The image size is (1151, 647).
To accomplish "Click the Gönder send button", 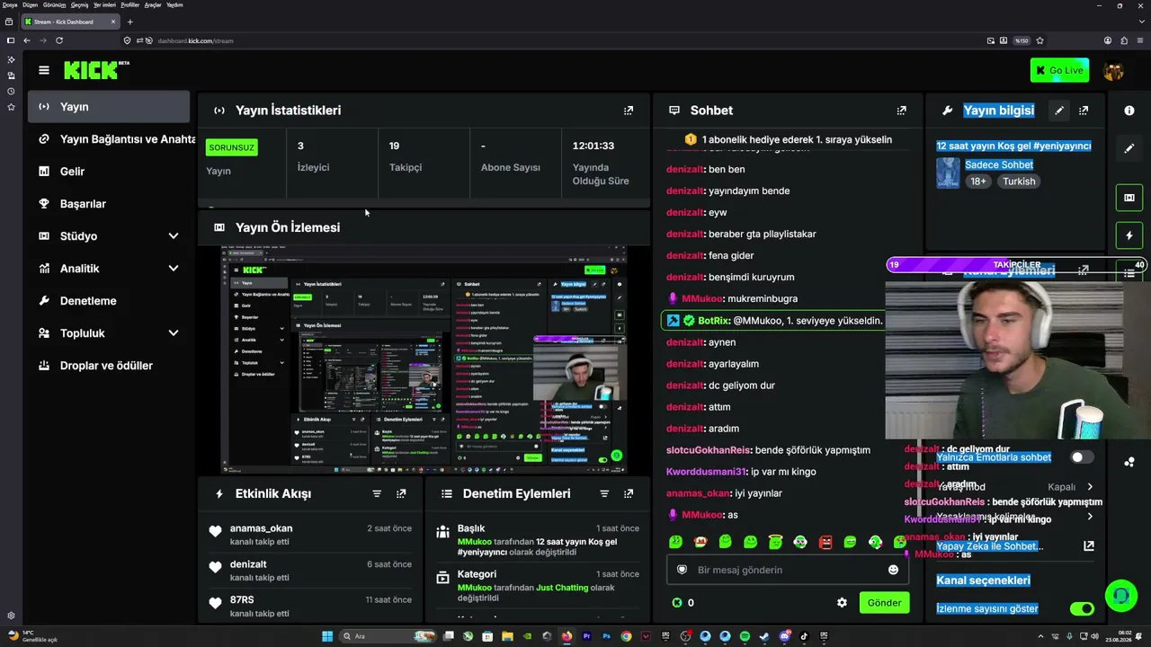I will [x=884, y=603].
